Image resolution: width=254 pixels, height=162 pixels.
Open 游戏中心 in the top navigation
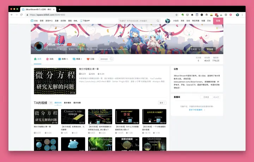click(x=49, y=21)
